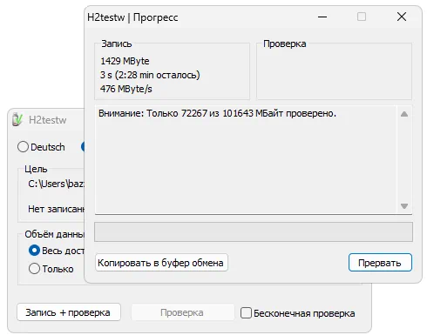Click the 'Прервать' button
This screenshot has width=427, height=335.
[x=380, y=263]
